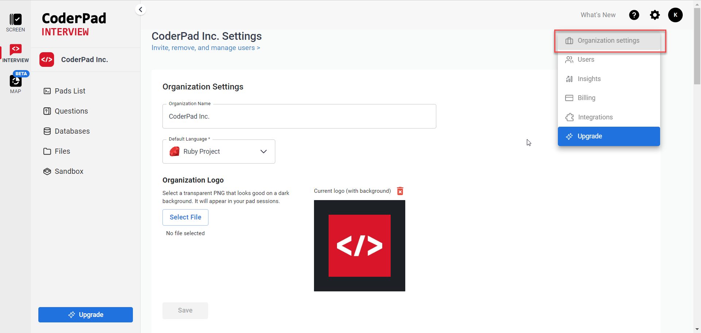The image size is (701, 333).
Task: Choose Insights from the settings menu
Action: [589, 79]
